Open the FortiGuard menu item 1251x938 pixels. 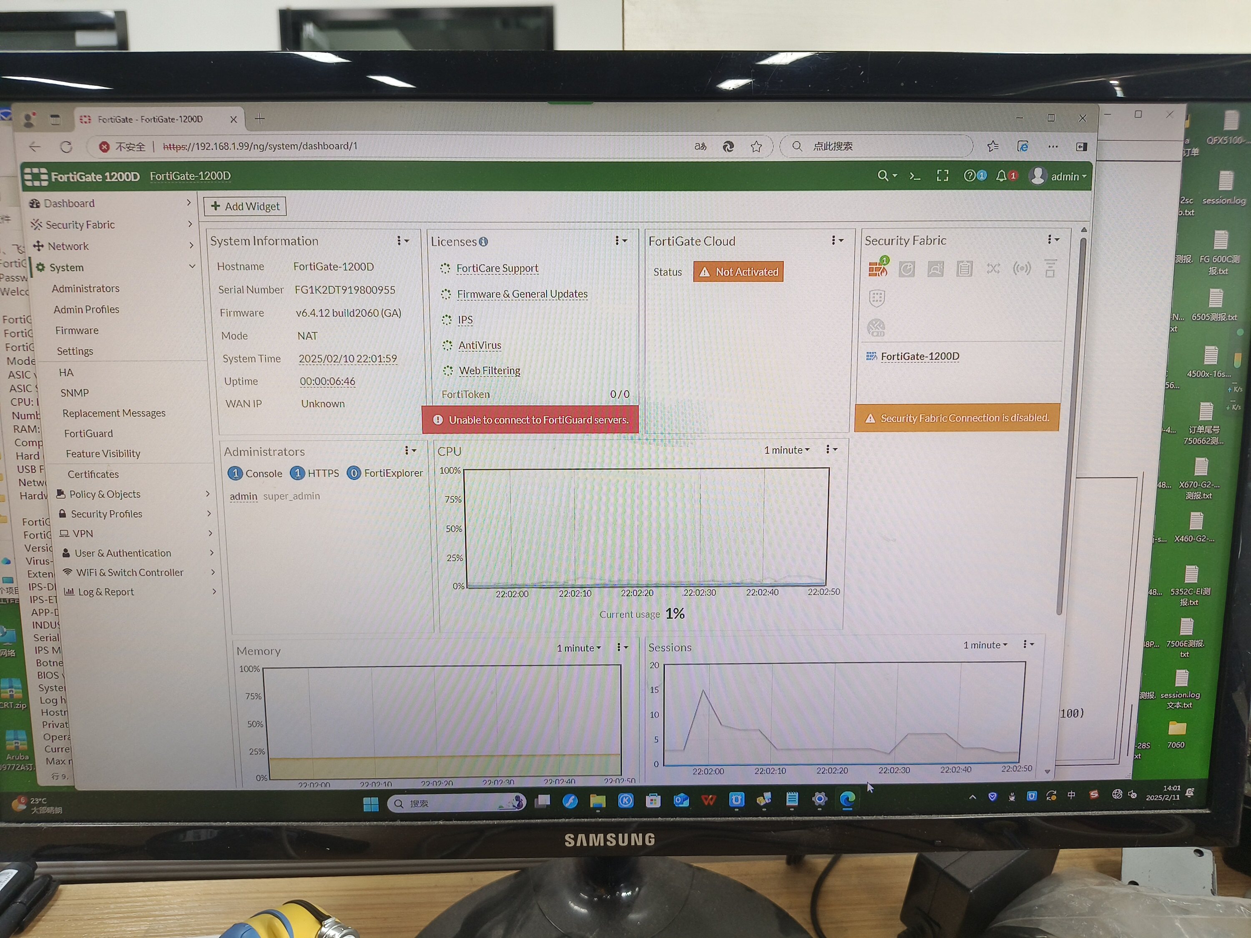89,434
